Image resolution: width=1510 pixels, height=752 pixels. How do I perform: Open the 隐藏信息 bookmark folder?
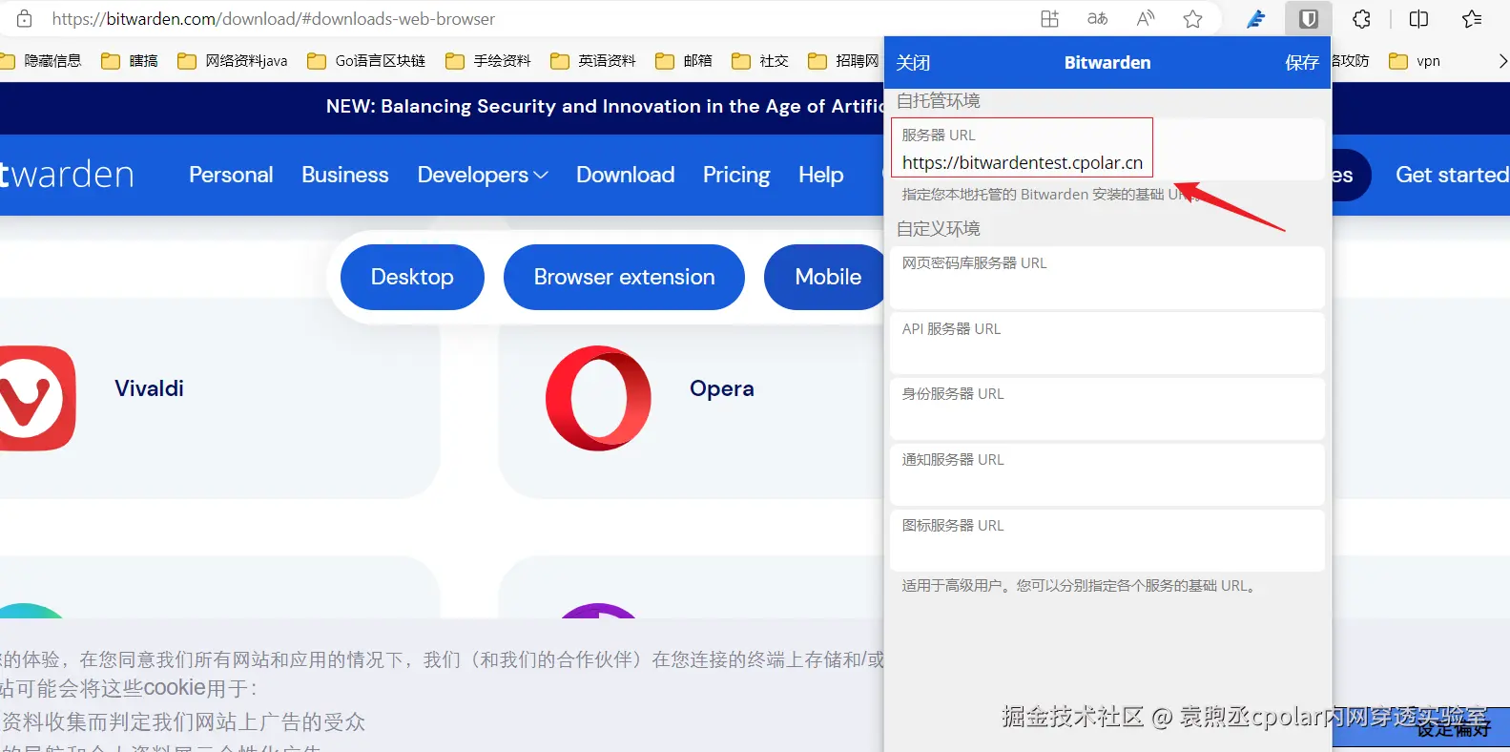(x=41, y=61)
